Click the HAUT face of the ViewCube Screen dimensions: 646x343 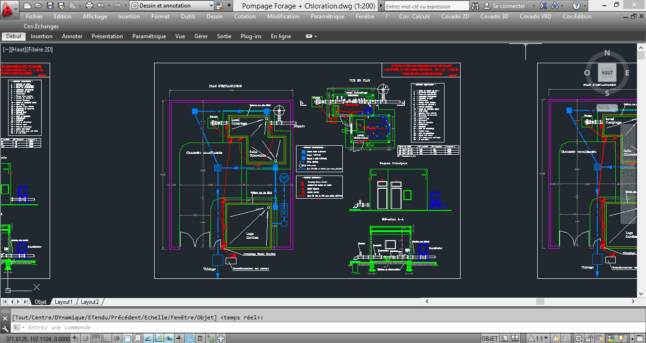tap(607, 73)
